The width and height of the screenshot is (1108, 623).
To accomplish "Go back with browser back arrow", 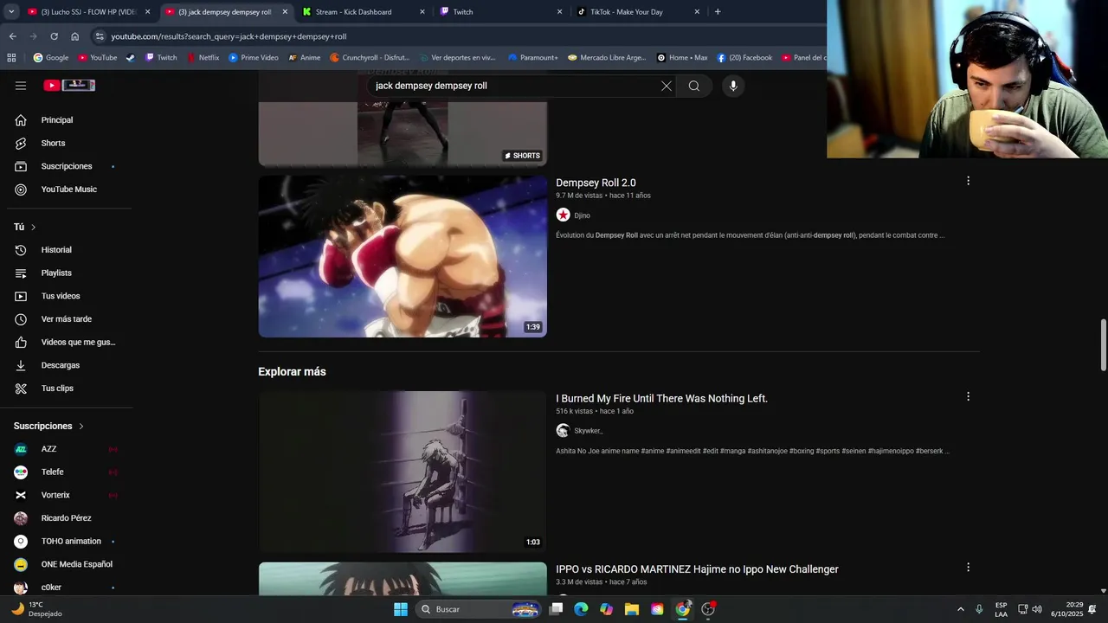I will 13,36.
